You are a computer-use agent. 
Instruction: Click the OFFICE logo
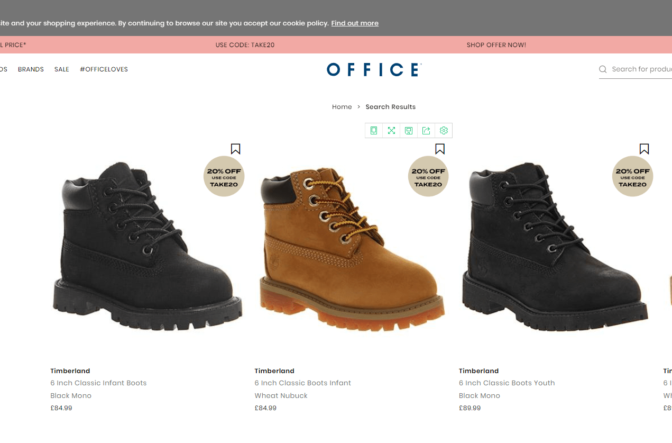374,70
